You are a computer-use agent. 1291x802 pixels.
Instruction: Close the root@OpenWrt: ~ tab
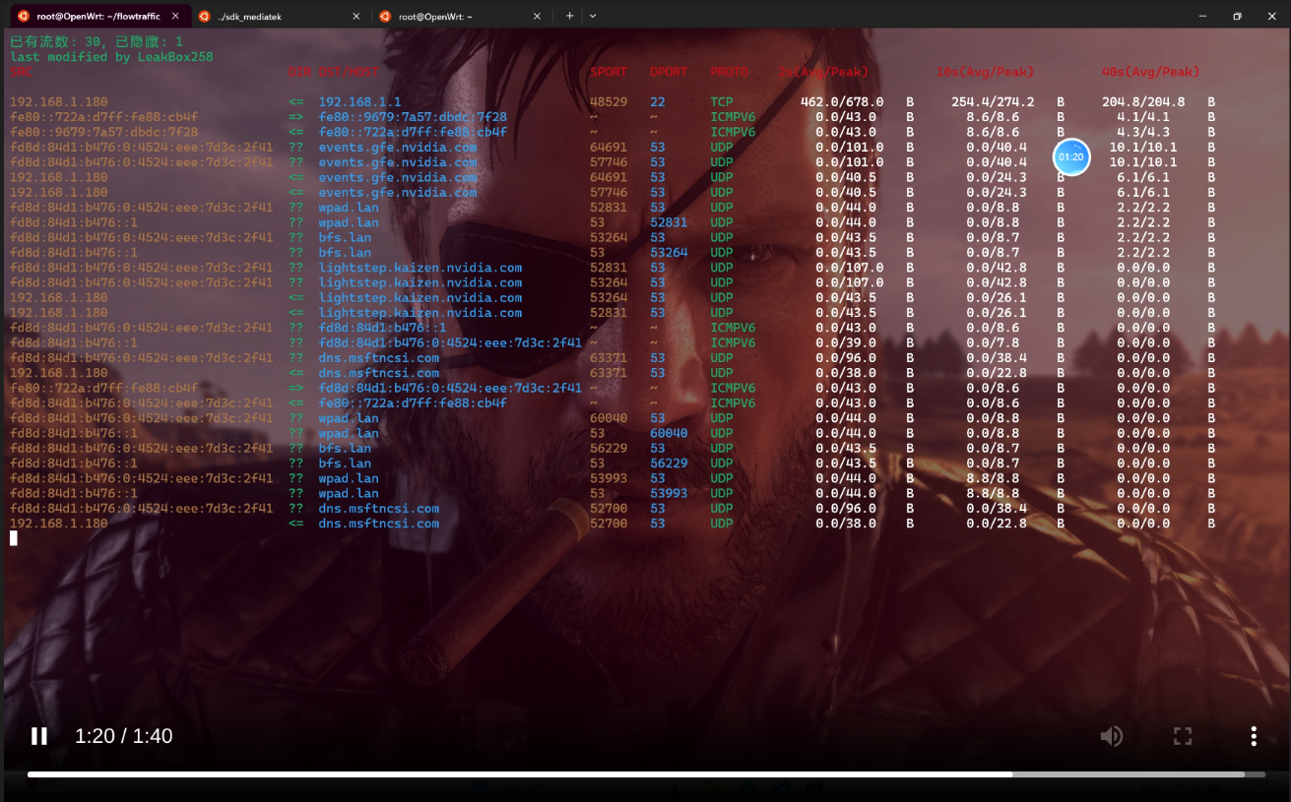[537, 17]
